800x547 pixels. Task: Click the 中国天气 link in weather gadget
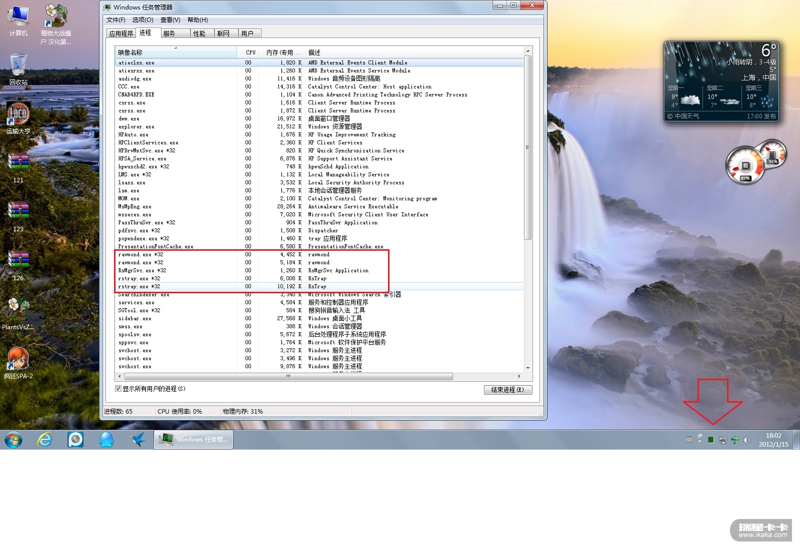683,116
